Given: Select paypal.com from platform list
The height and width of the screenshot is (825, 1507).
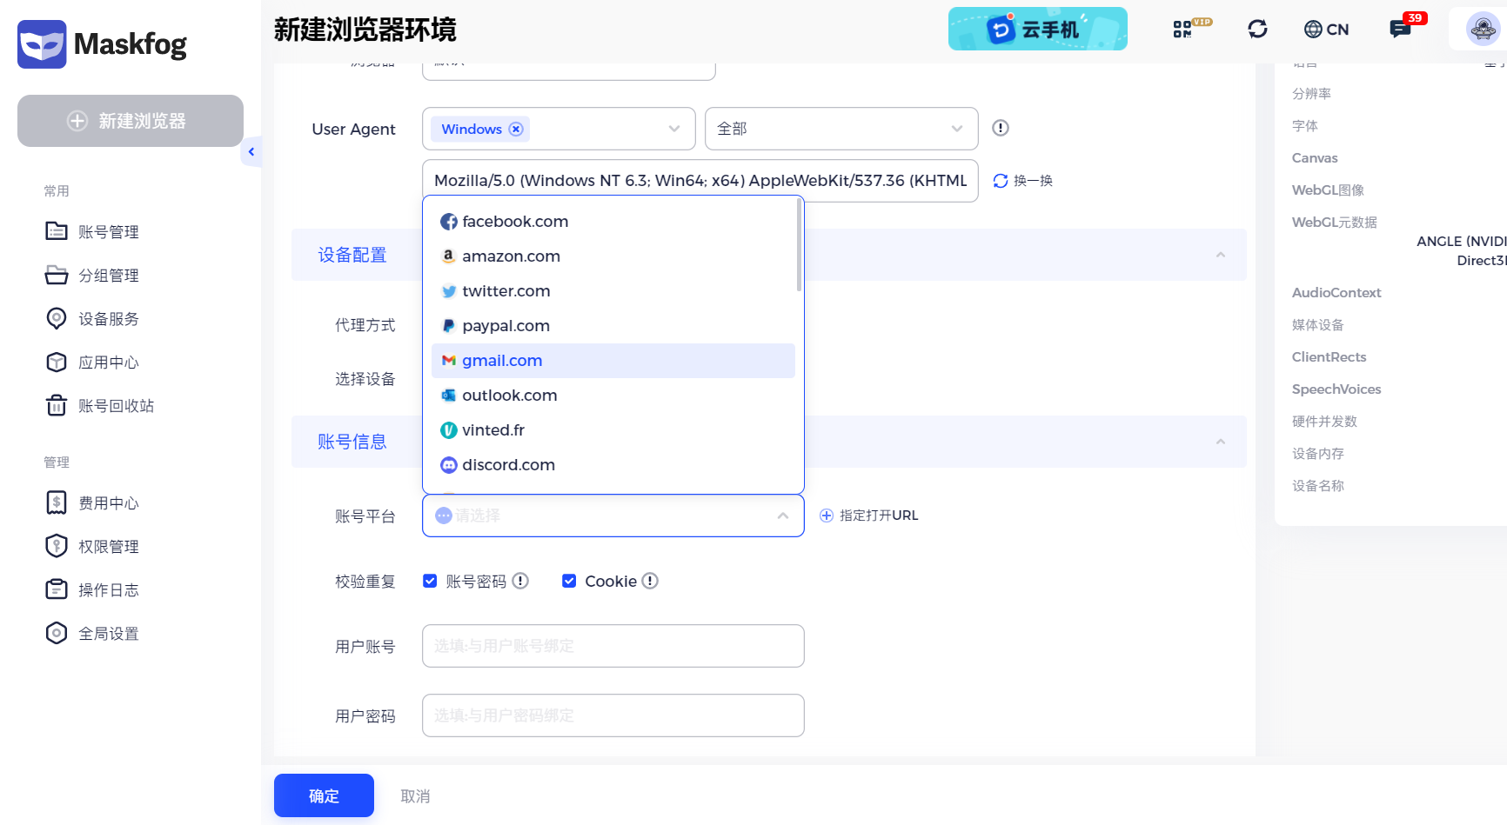Looking at the screenshot, I should pos(613,326).
